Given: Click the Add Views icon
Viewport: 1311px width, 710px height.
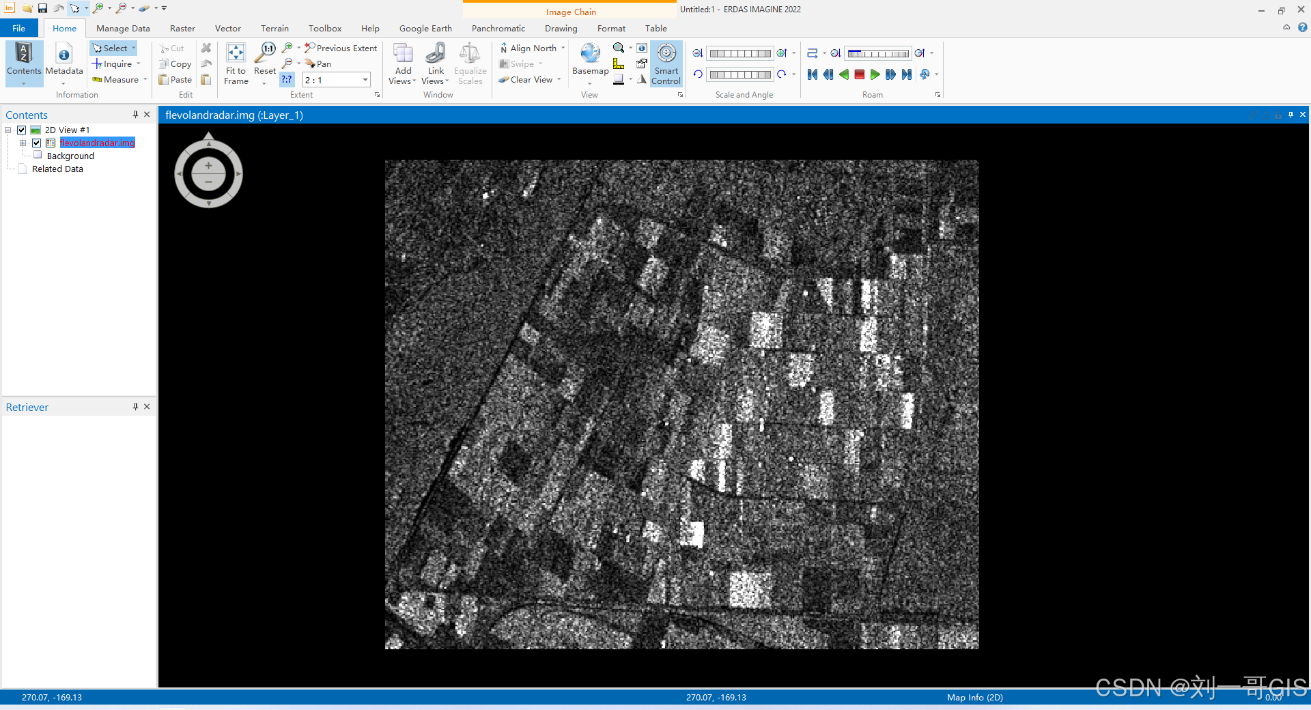Looking at the screenshot, I should point(403,53).
